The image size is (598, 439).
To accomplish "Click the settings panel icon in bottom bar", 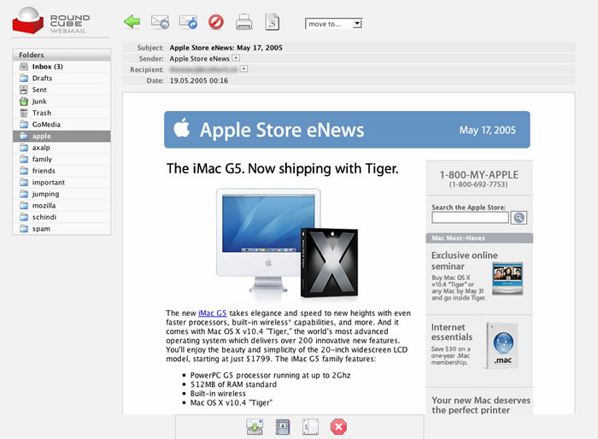I will coord(310,427).
